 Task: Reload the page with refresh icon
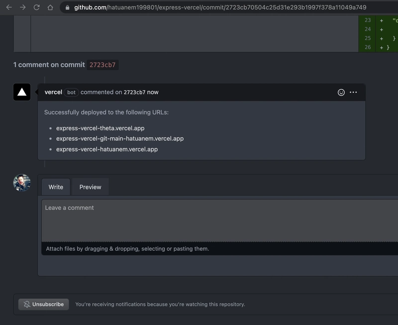click(x=36, y=7)
